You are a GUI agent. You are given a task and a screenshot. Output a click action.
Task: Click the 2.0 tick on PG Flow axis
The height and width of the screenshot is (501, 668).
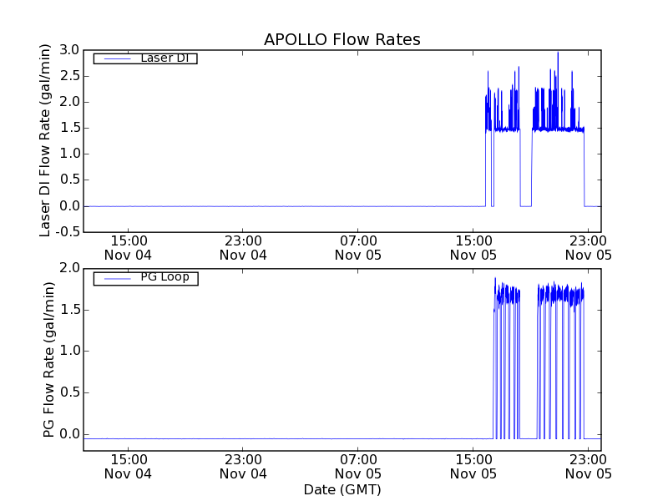click(x=69, y=268)
